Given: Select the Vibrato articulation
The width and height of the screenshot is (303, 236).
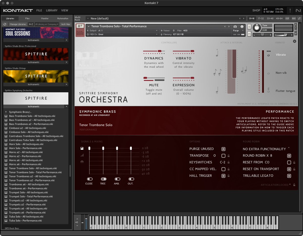Looking at the screenshot, I should (x=281, y=55).
